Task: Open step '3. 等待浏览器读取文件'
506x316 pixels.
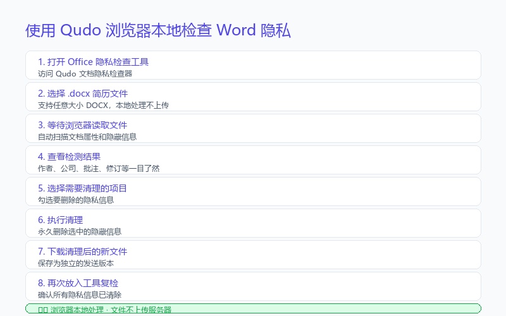Action: [x=83, y=125]
